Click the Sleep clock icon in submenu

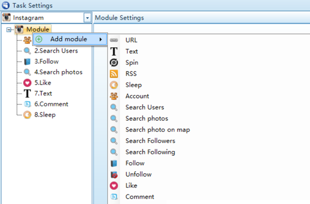point(114,85)
